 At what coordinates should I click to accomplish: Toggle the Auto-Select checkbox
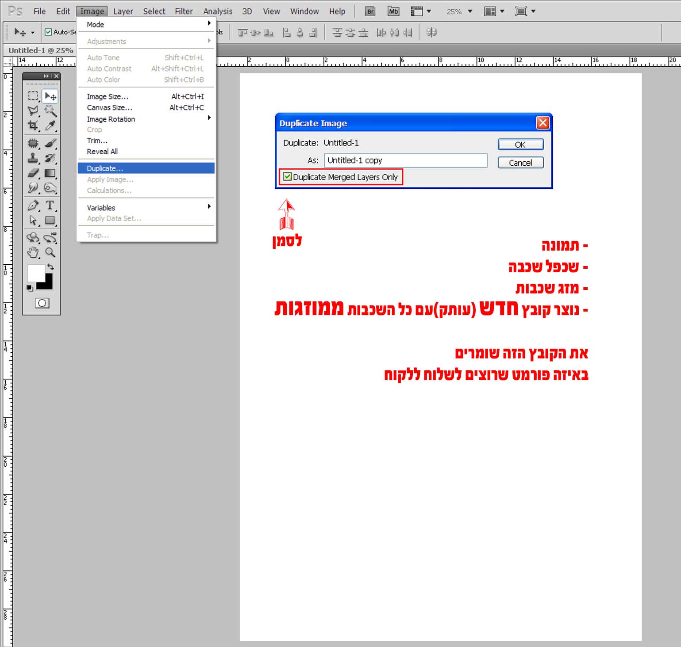click(x=48, y=32)
